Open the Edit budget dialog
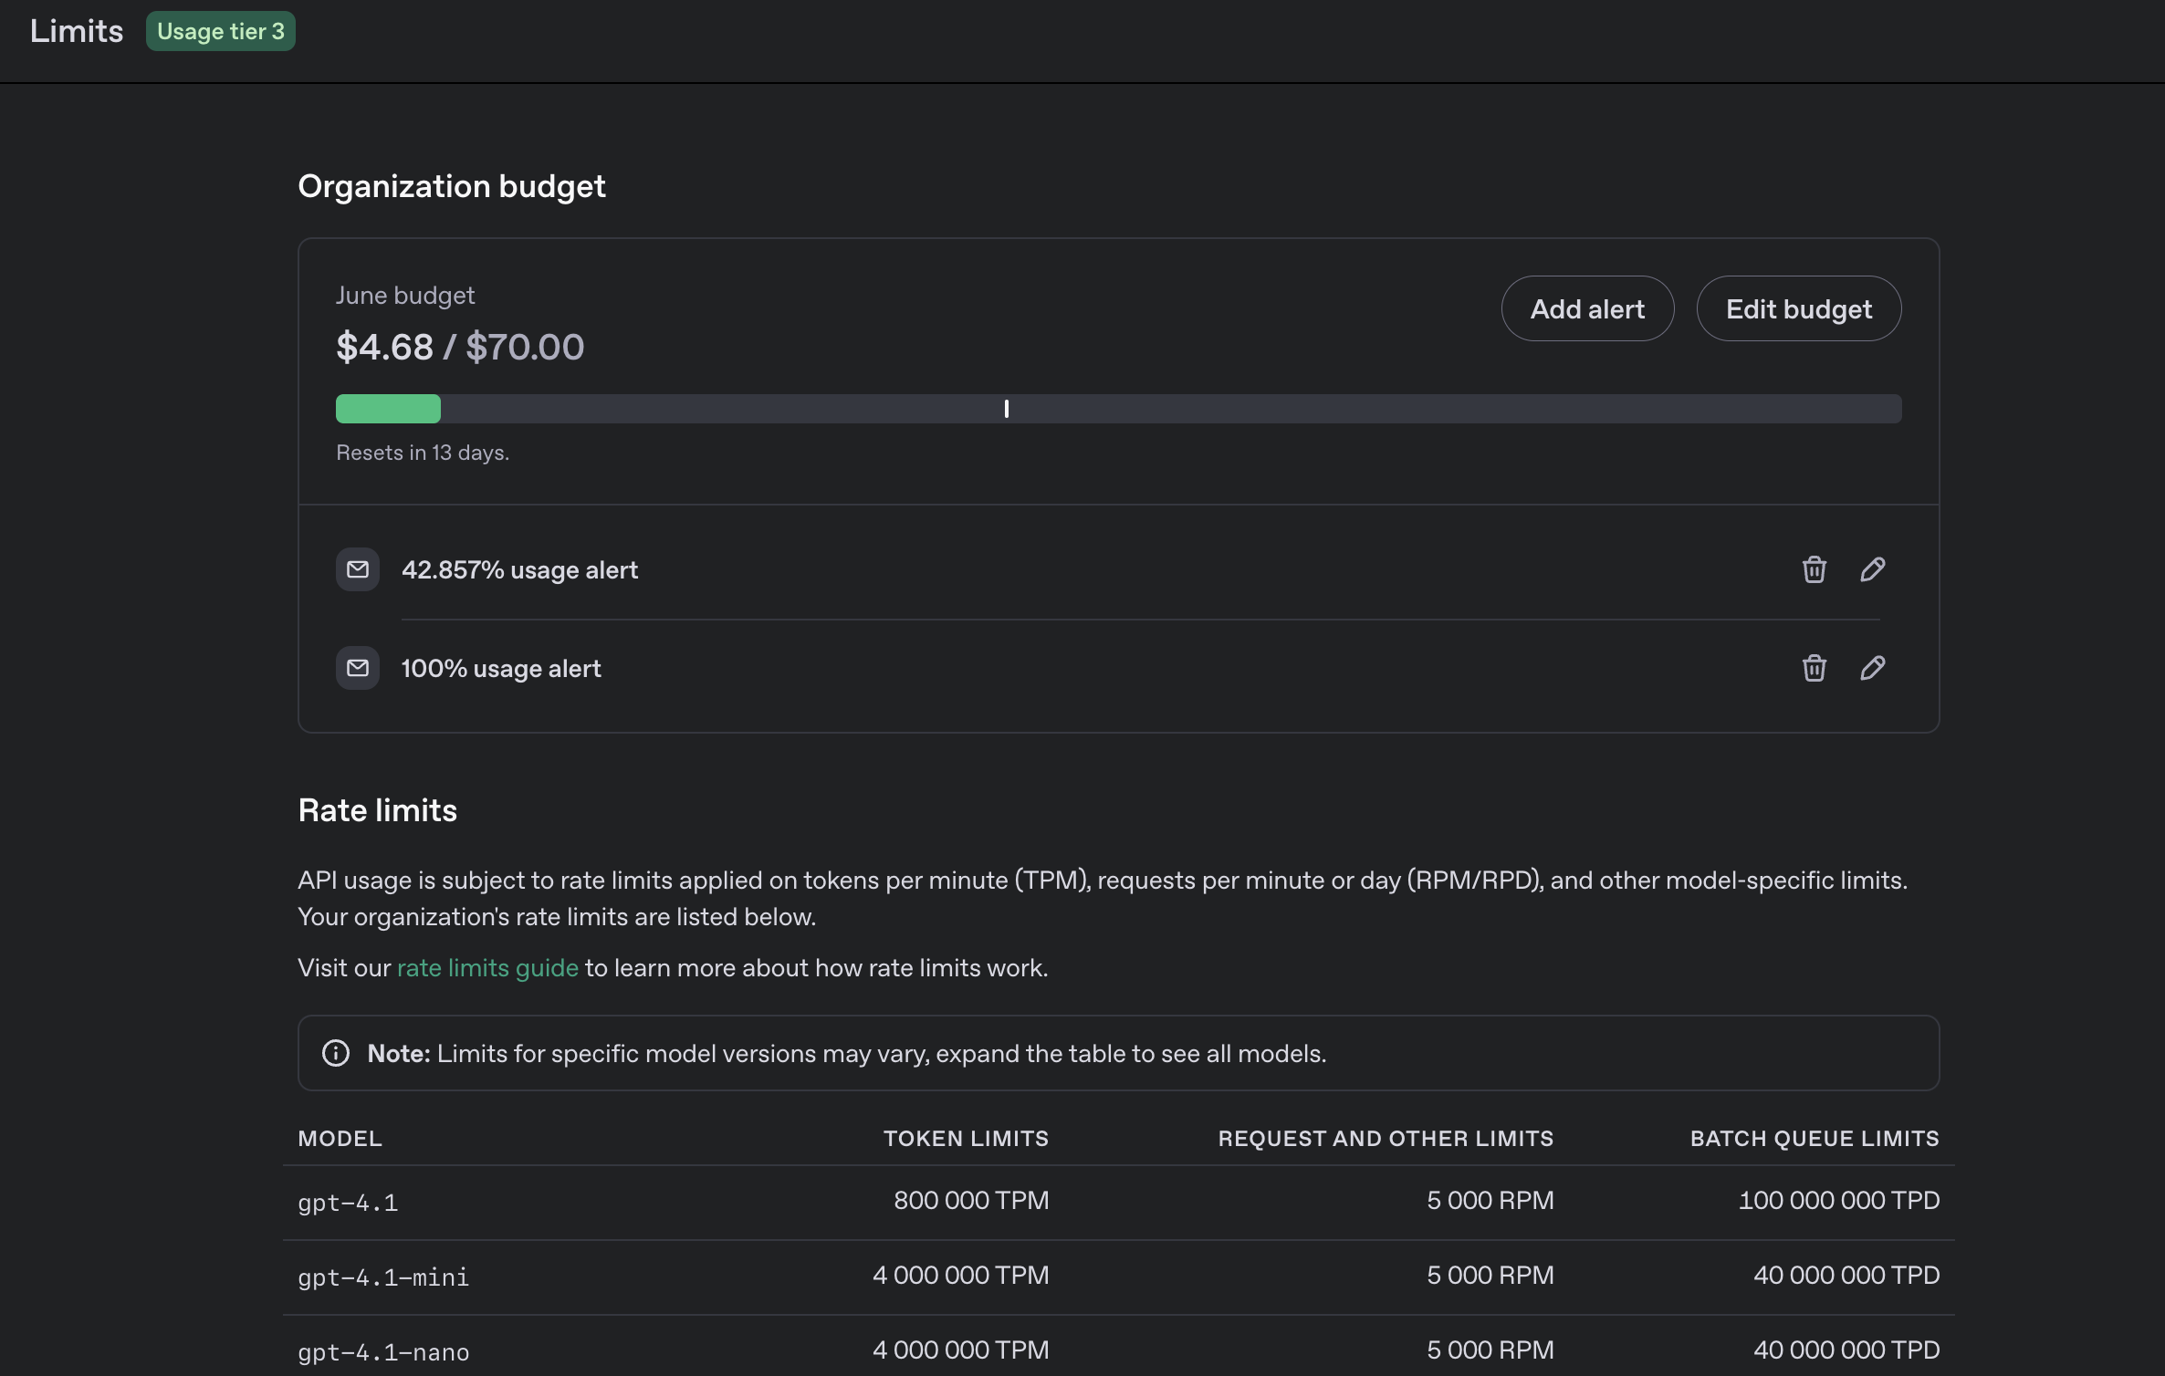The height and width of the screenshot is (1376, 2165). 1798,308
